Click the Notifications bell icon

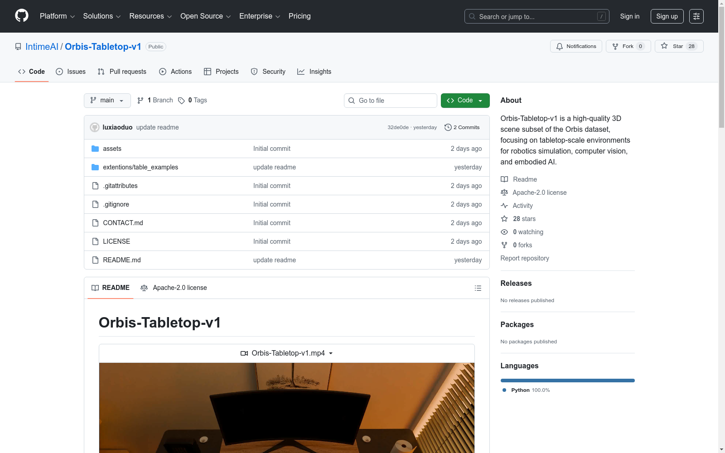click(560, 46)
